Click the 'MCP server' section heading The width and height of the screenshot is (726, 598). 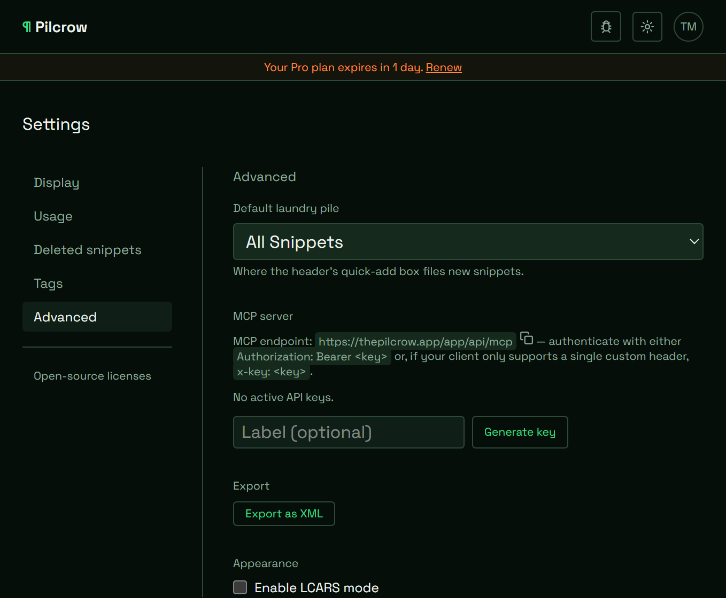[263, 316]
